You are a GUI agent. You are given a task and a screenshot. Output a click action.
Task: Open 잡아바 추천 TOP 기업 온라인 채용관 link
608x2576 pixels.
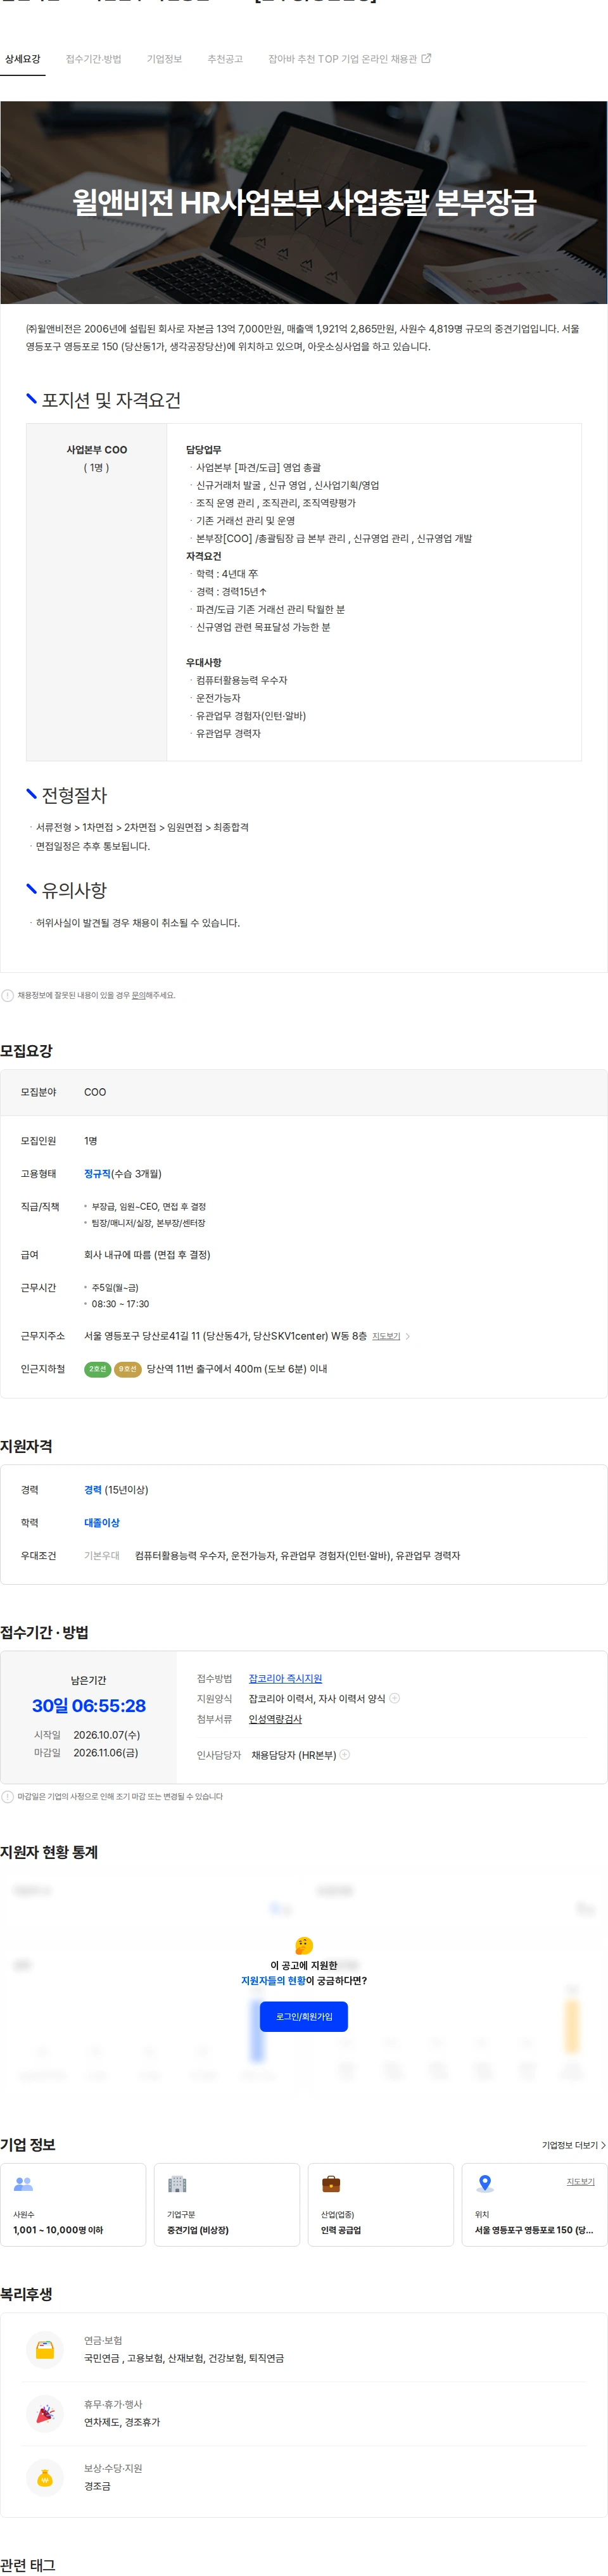pyautogui.click(x=349, y=59)
